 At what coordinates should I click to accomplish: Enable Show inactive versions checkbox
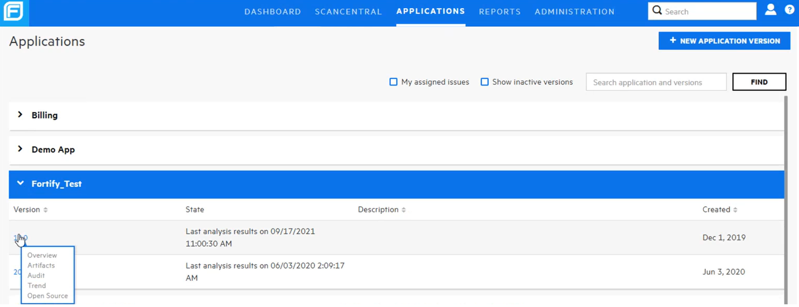[484, 82]
